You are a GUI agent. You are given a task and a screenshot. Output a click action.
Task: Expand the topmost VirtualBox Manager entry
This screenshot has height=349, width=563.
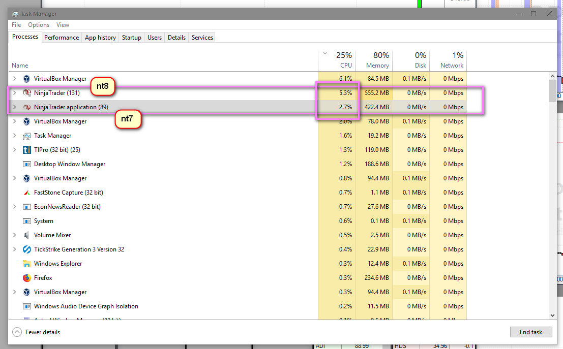coord(14,79)
